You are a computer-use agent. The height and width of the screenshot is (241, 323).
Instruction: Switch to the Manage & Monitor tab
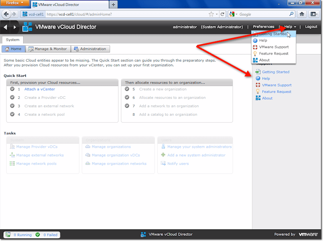[x=48, y=49]
